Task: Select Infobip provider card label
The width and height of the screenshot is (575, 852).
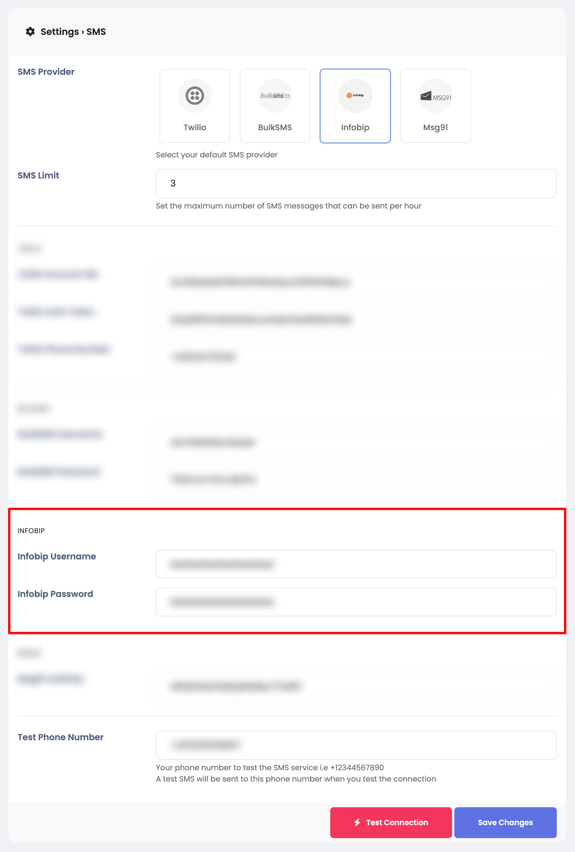Action: pyautogui.click(x=355, y=127)
